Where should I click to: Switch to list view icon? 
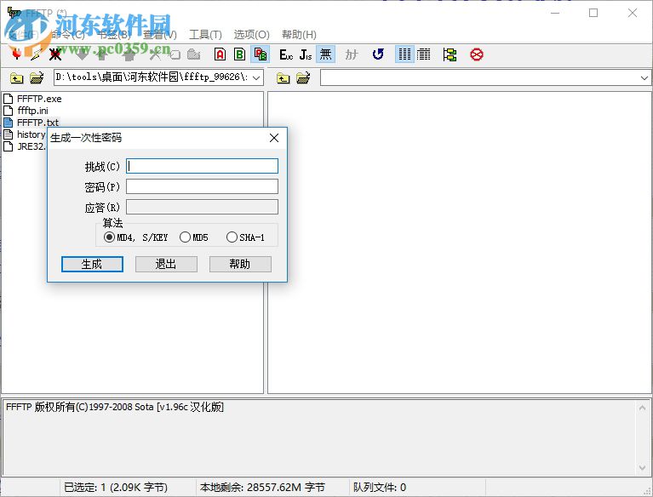[x=404, y=54]
